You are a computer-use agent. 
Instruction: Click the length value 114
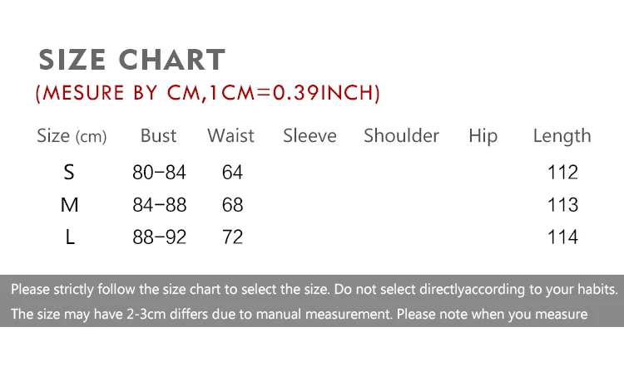[x=562, y=237]
